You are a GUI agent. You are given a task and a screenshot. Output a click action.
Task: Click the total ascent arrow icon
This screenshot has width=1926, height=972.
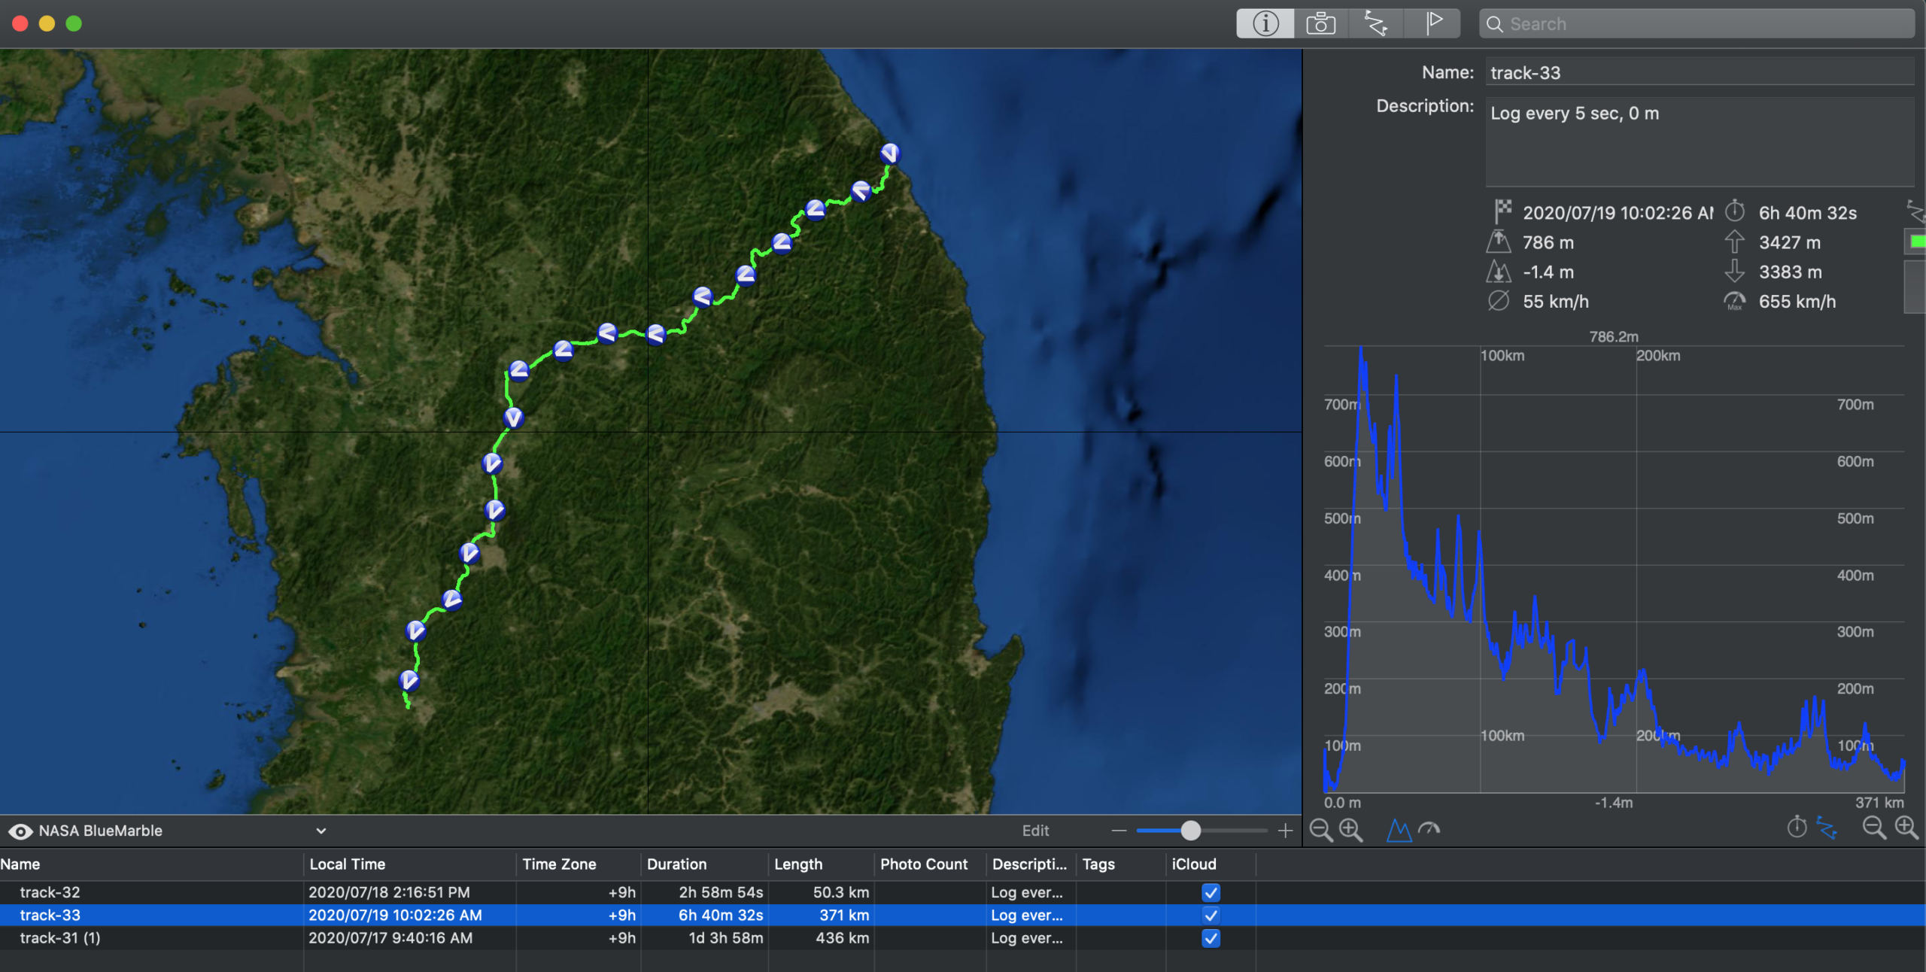point(1734,242)
